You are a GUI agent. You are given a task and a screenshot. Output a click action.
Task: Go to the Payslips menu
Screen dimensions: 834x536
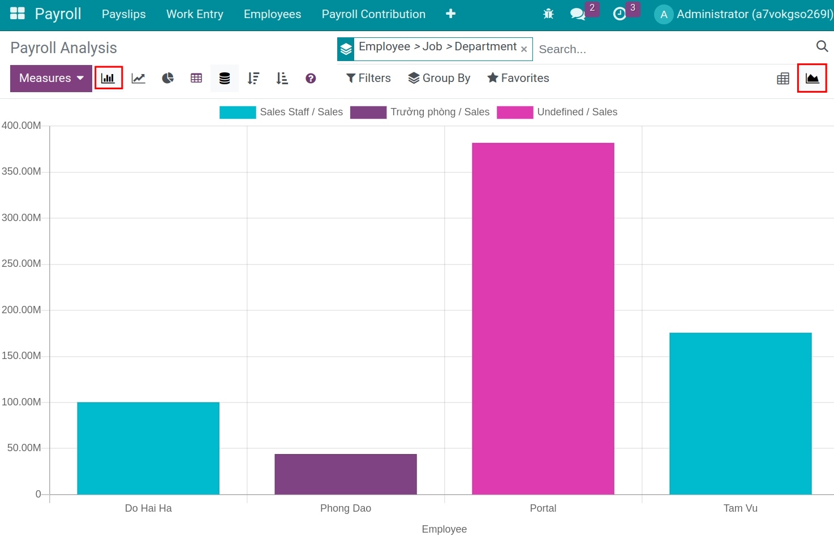pyautogui.click(x=123, y=14)
